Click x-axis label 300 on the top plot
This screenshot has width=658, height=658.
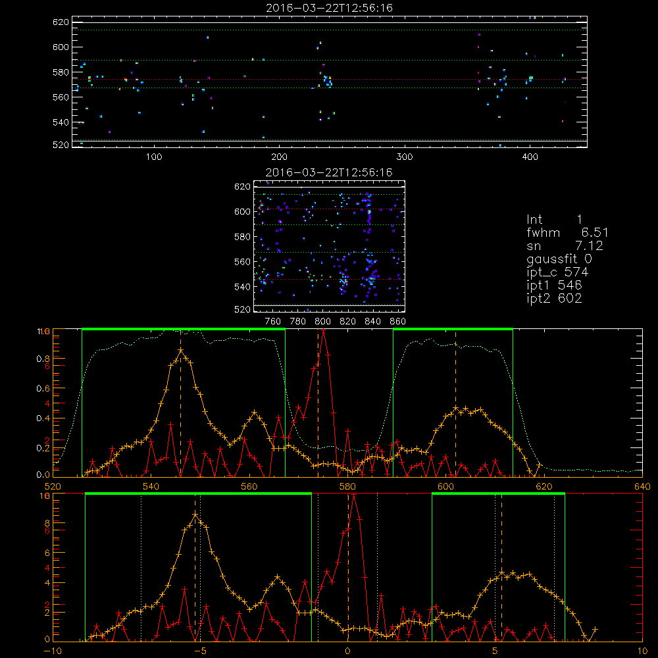tap(405, 157)
